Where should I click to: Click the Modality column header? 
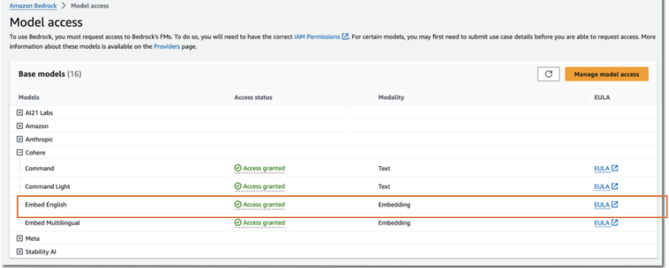[392, 98]
